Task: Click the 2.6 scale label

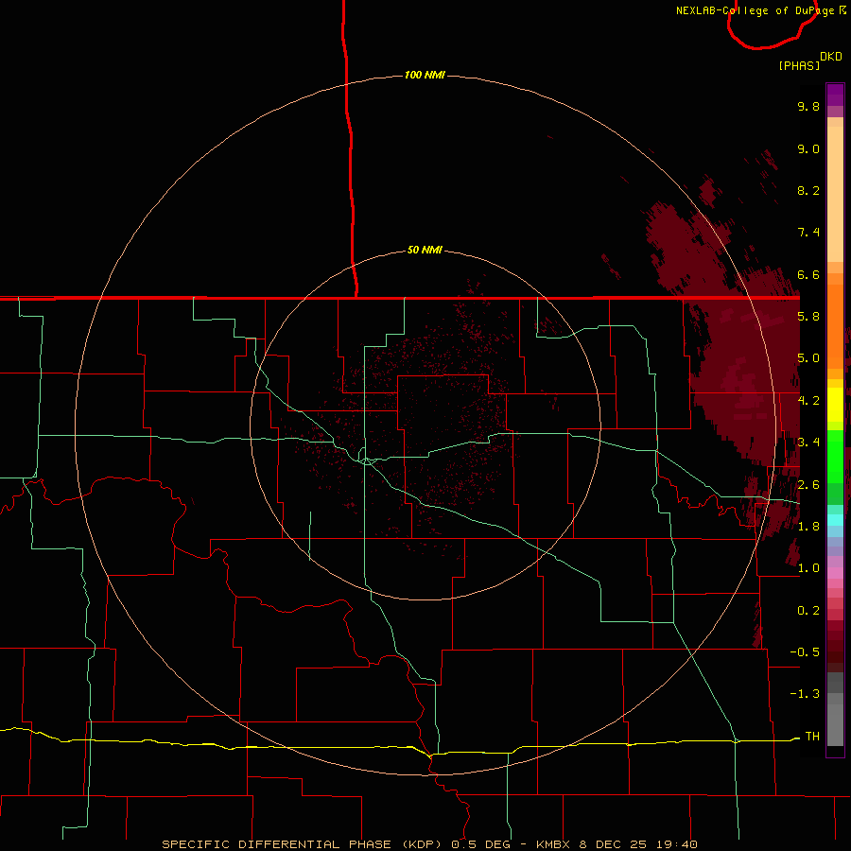Action: pos(808,485)
